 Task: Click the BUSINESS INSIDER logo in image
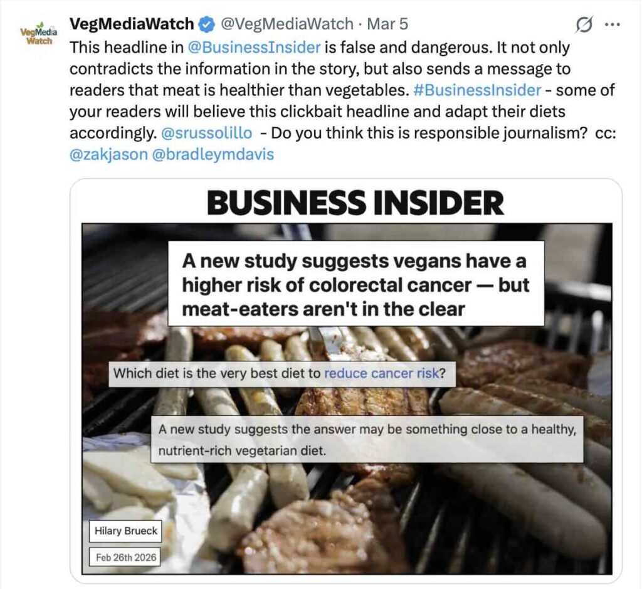(x=355, y=203)
